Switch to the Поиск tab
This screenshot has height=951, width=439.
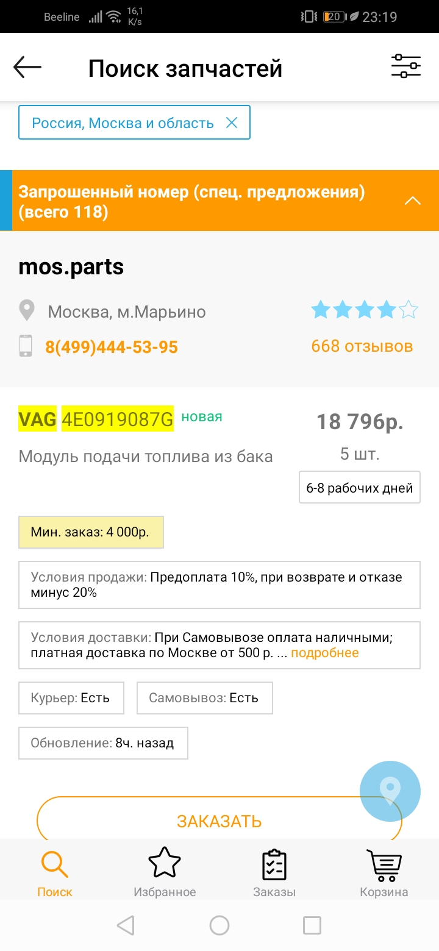(55, 873)
